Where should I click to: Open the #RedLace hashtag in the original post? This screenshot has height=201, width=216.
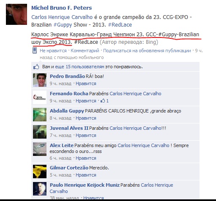pyautogui.click(x=120, y=25)
